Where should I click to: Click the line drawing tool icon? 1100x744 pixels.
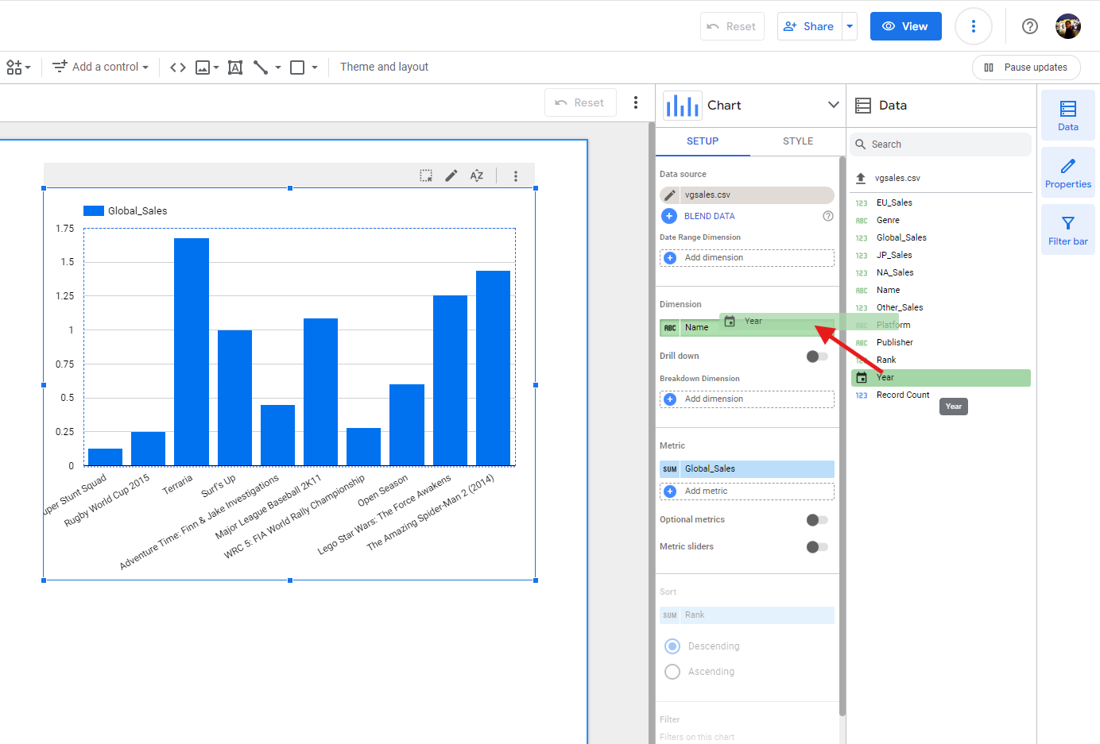[261, 67]
